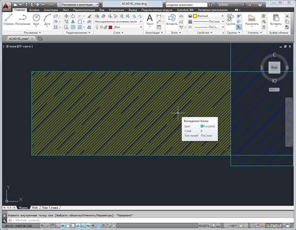Select the Отрезок (line) drawing tool

9,19
